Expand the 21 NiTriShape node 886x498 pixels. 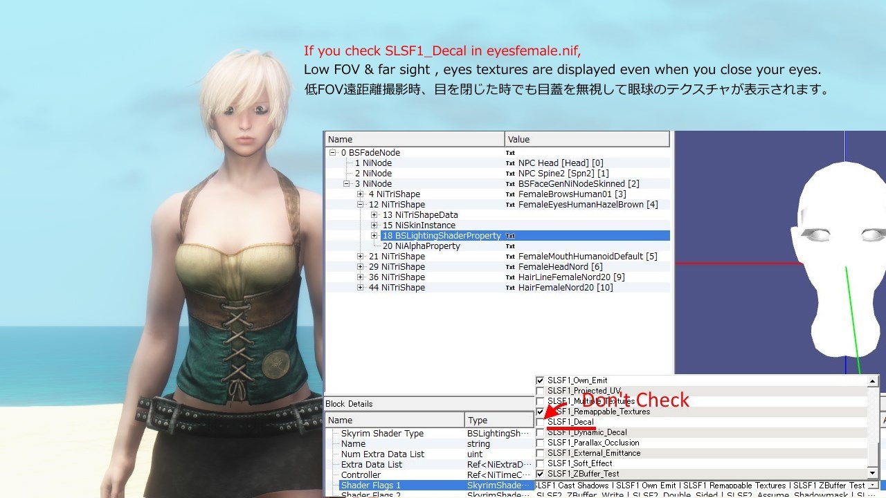click(x=361, y=257)
